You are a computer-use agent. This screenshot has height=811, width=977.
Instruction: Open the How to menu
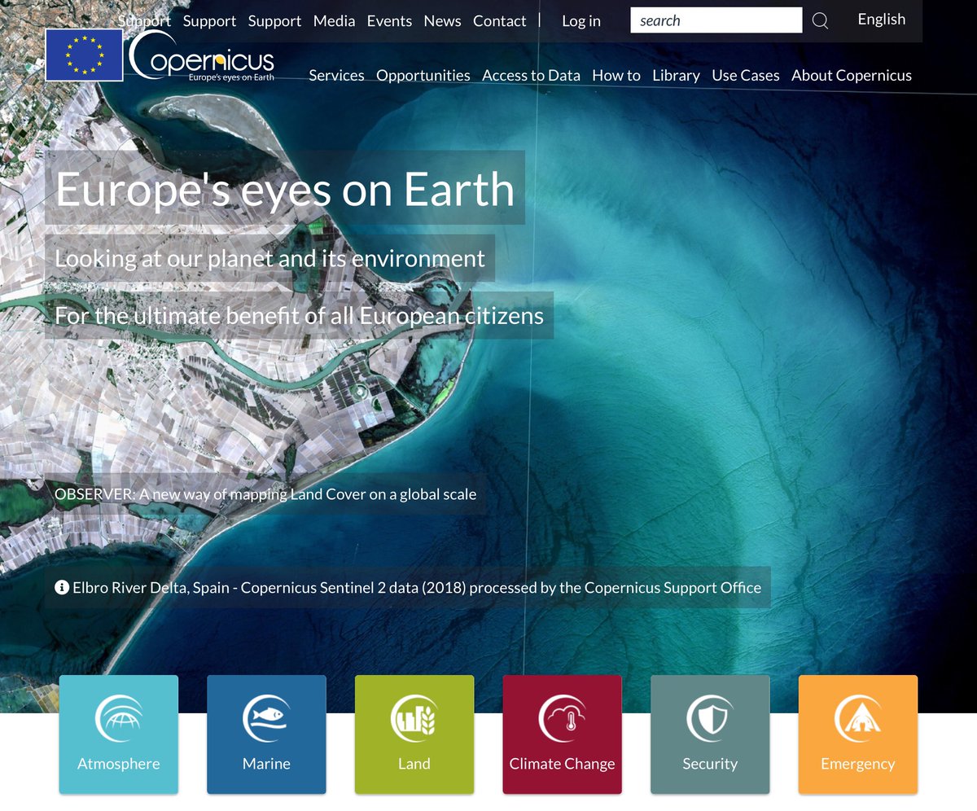[616, 76]
